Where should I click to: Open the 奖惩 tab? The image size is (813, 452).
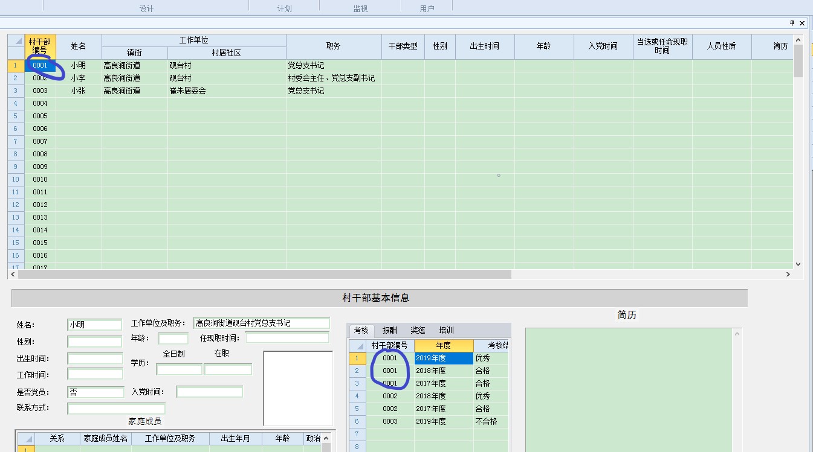[x=418, y=330]
